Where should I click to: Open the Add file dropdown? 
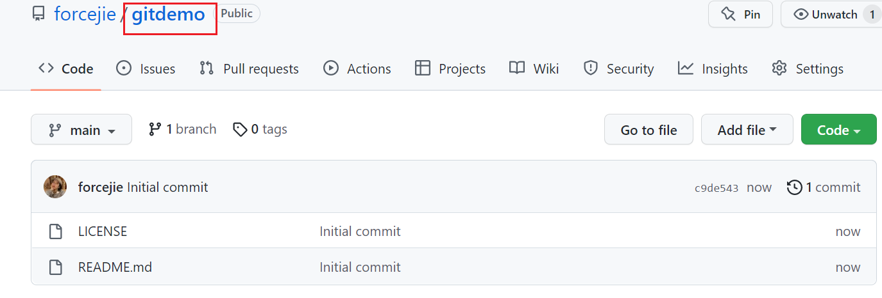coord(747,130)
